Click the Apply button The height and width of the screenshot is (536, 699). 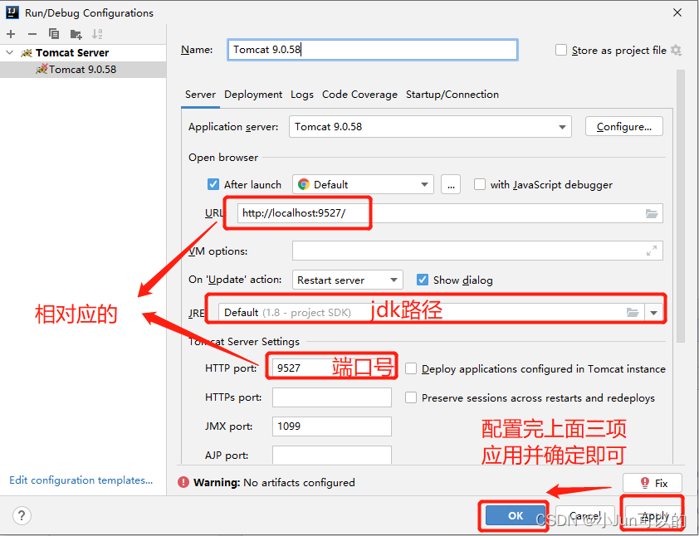coord(654,515)
